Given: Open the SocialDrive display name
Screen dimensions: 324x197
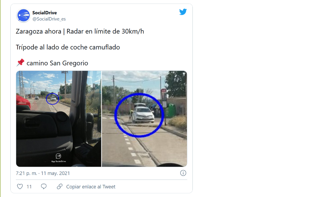Looking at the screenshot, I should coord(44,13).
